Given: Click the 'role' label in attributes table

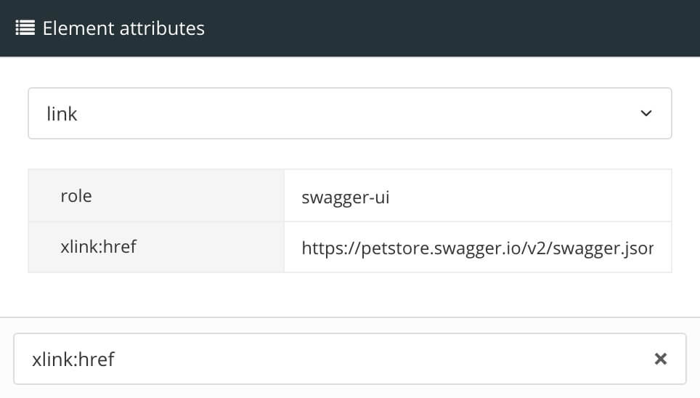Looking at the screenshot, I should pos(76,196).
